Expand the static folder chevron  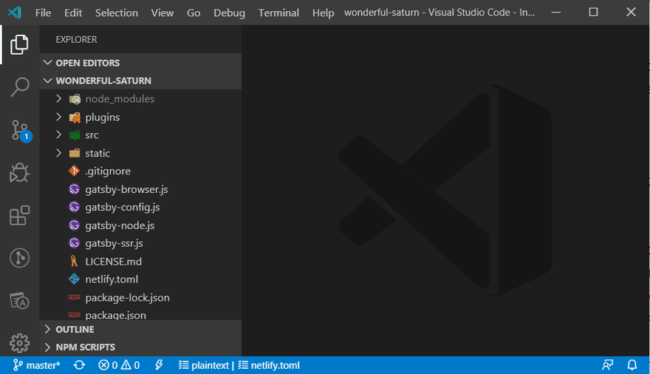[58, 153]
